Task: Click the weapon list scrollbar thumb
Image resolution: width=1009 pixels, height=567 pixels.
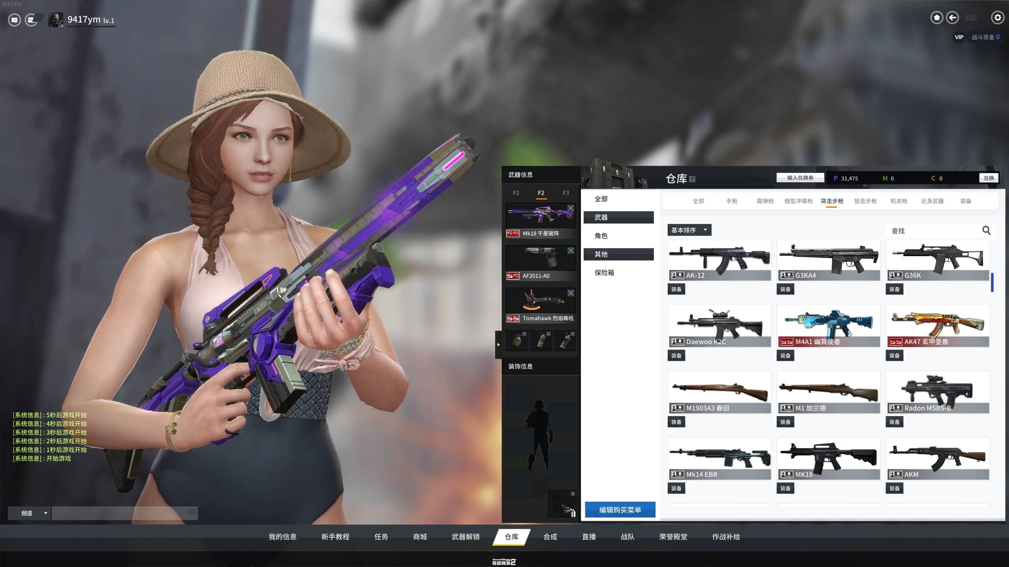Action: pos(992,282)
